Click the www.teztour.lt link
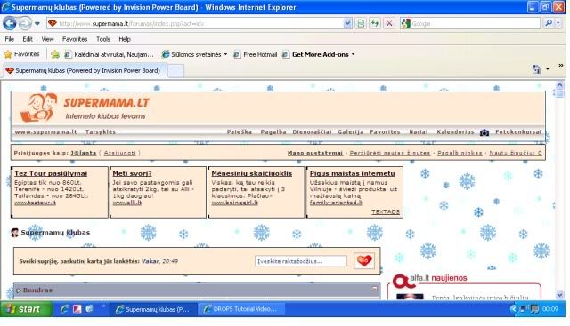This screenshot has height=326, width=570. tap(35, 203)
